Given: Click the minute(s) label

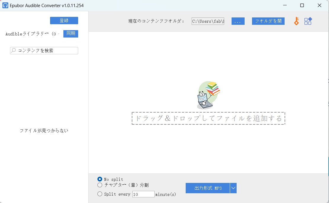Looking at the screenshot, I should point(166,194).
